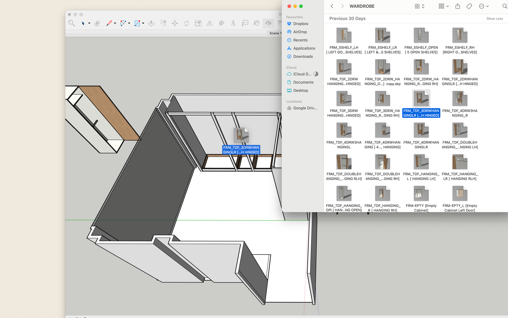This screenshot has height=318, width=508.
Task: Select highlighted FRM_TDF_3DRWHANGINGLR file in Finder
Action: [421, 98]
